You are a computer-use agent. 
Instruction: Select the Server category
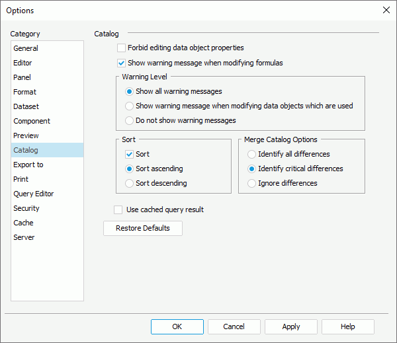pos(47,237)
